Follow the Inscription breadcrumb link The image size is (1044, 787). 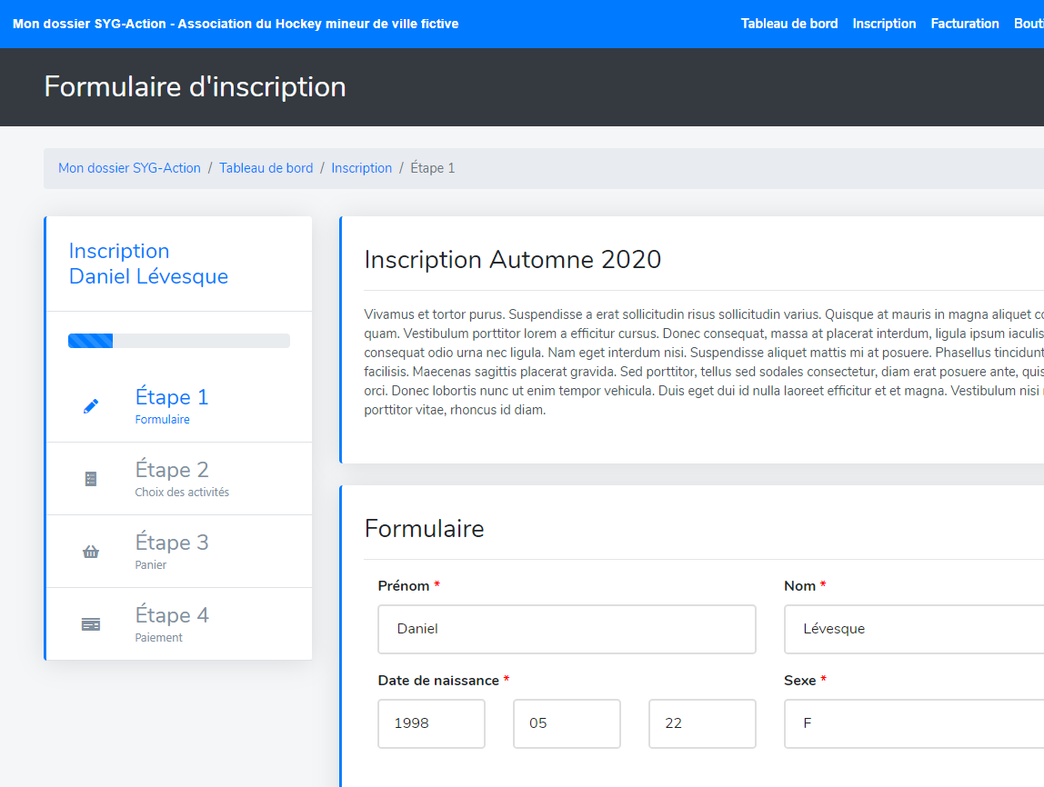point(361,168)
